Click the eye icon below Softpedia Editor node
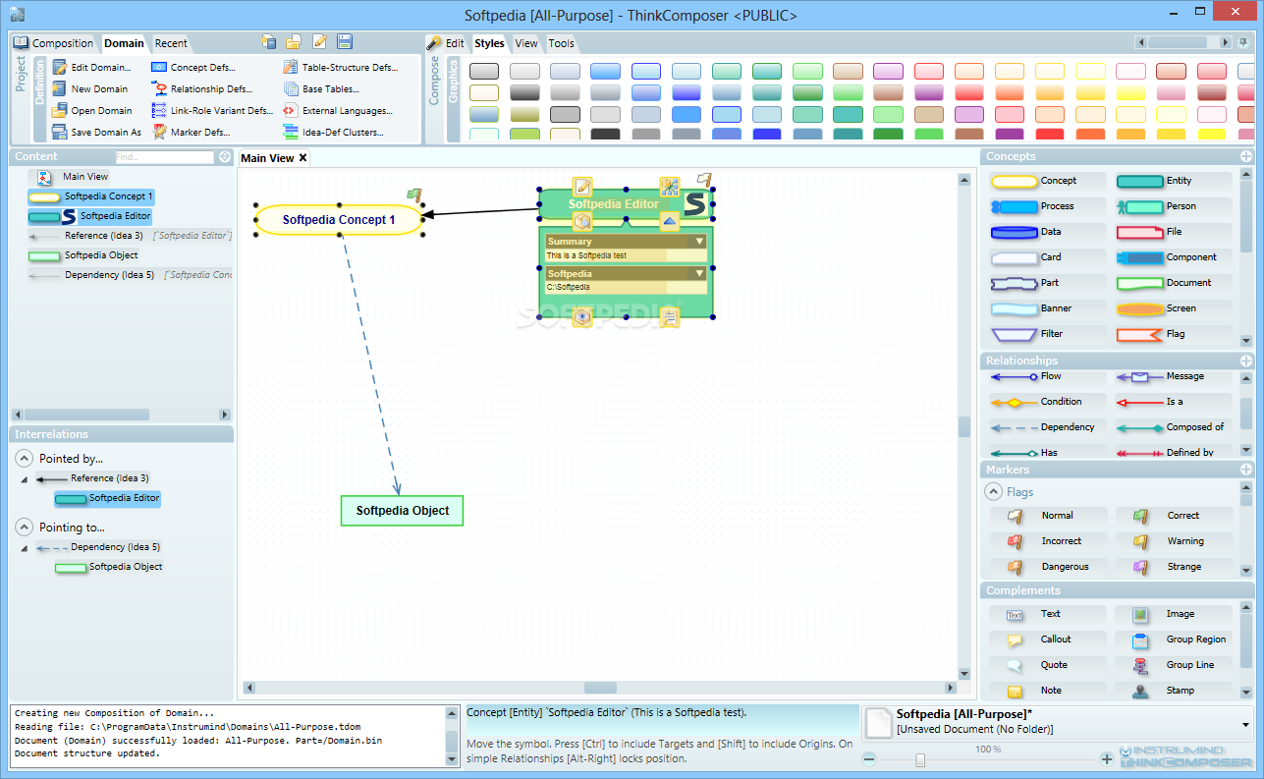Viewport: 1264px width, 779px height. point(582,316)
